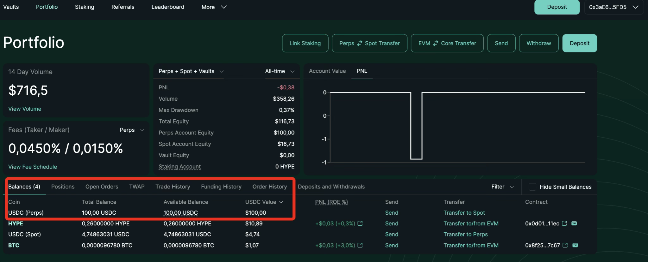Click wallet icon for BTC contract

[x=575, y=245]
